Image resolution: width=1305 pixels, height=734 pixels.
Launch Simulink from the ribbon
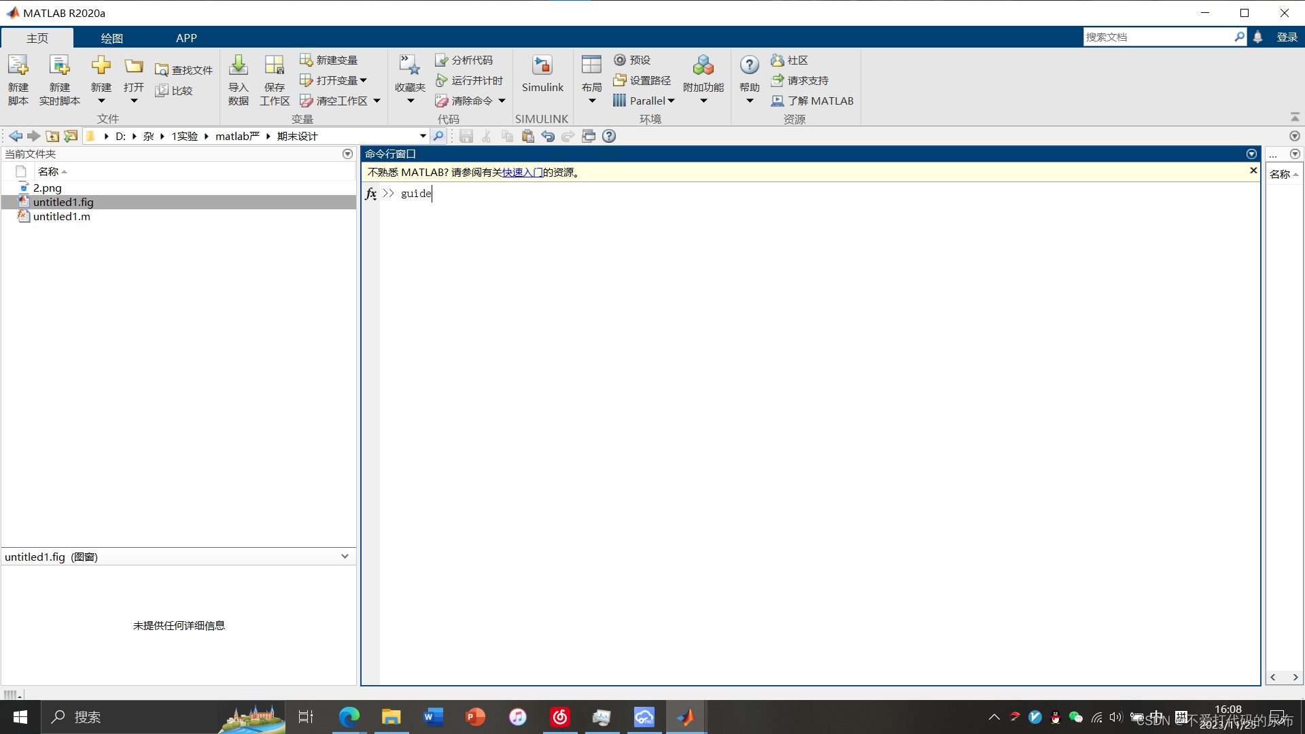point(542,73)
